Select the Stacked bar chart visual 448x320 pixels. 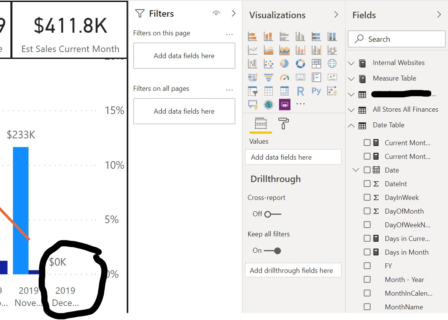tap(252, 36)
